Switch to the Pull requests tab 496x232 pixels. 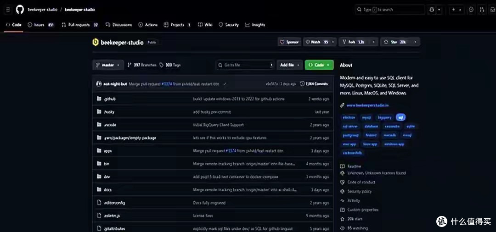80,25
